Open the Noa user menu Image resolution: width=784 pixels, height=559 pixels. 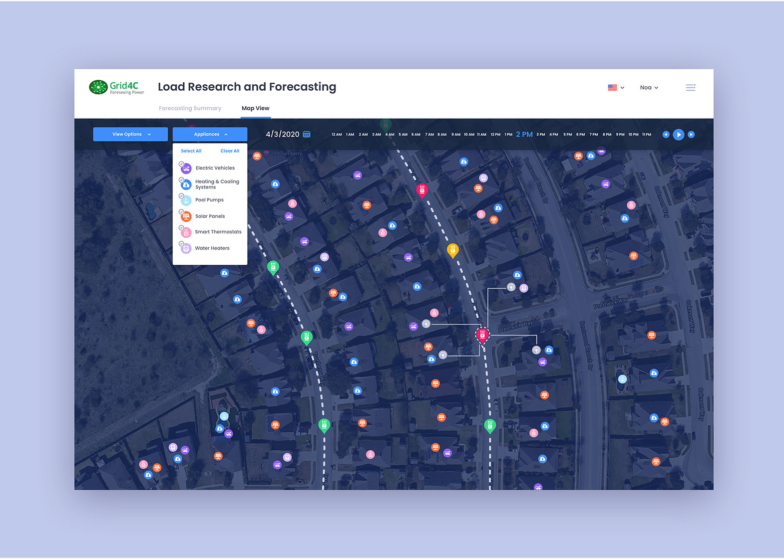click(649, 87)
